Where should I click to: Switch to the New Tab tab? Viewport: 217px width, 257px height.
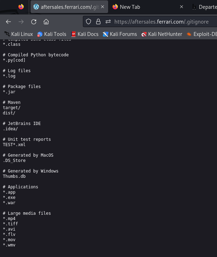[x=147, y=7]
